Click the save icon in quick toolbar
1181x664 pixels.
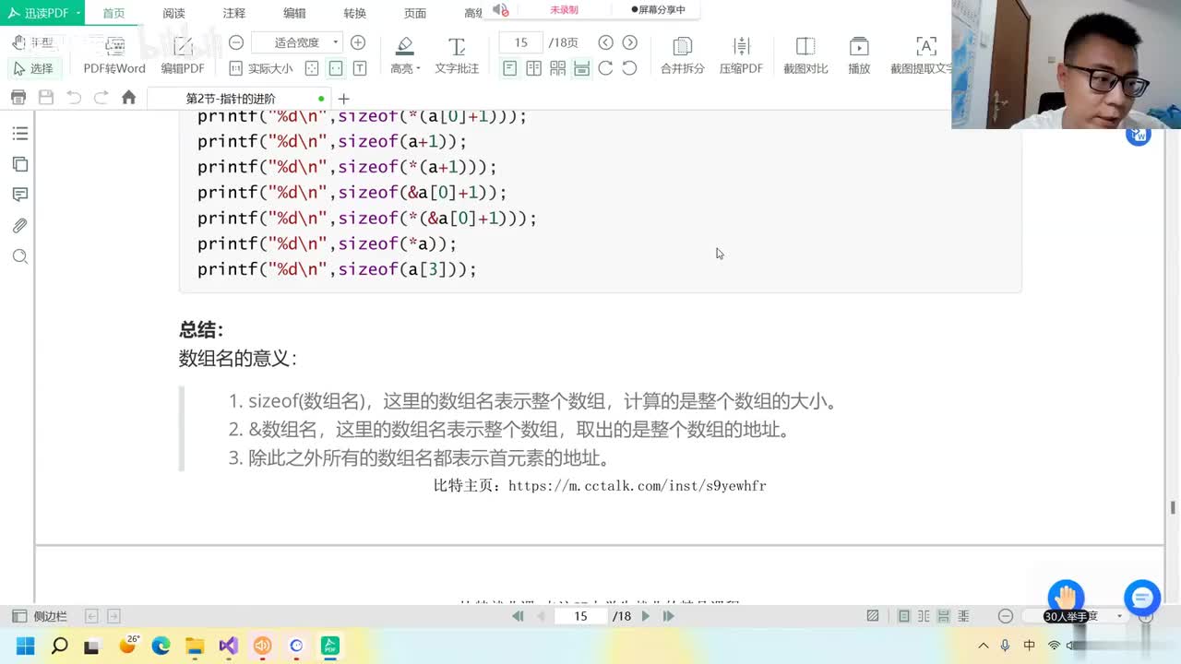(46, 98)
